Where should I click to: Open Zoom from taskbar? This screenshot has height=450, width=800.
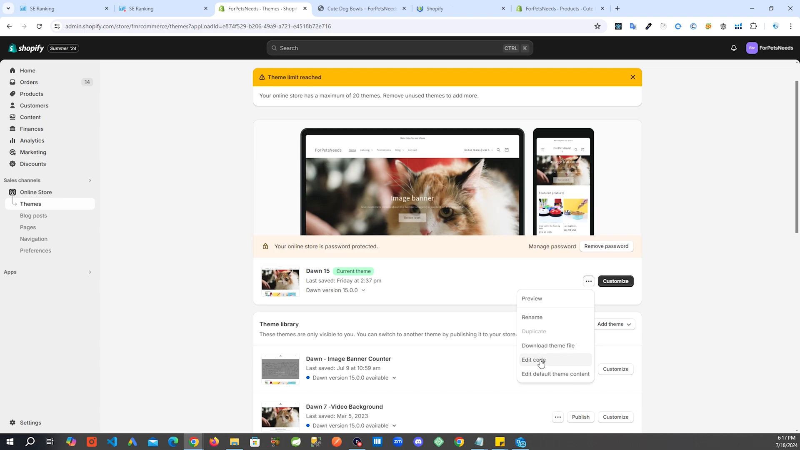pos(398,442)
